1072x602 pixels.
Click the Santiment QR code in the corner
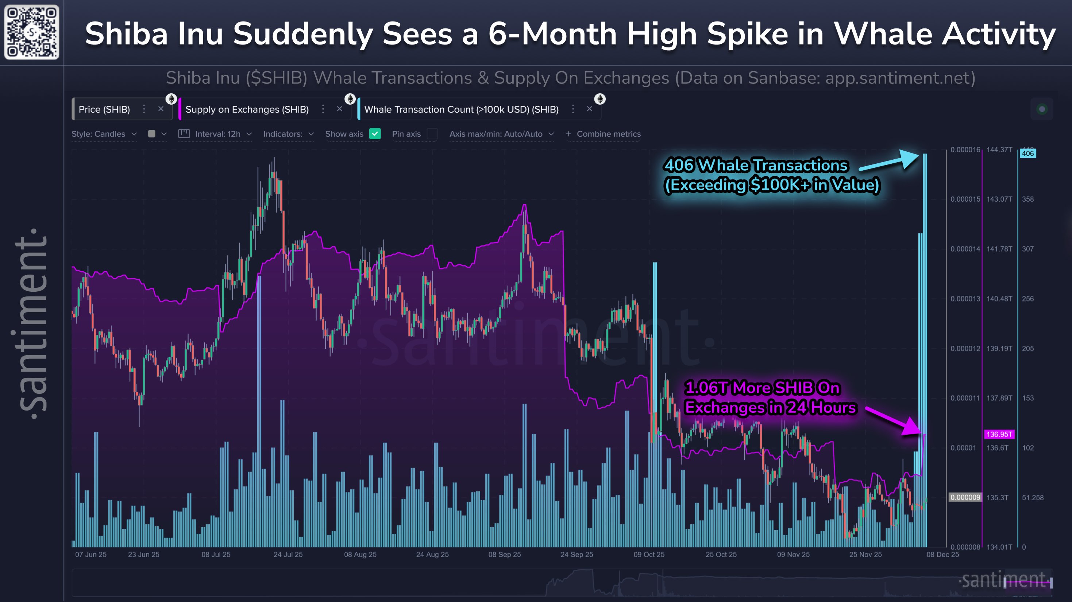pos(31,31)
